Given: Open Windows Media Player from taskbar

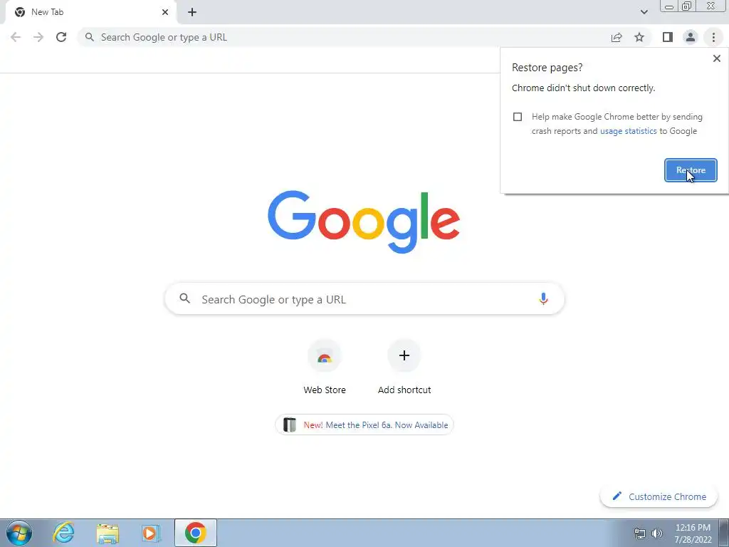Looking at the screenshot, I should [x=151, y=533].
